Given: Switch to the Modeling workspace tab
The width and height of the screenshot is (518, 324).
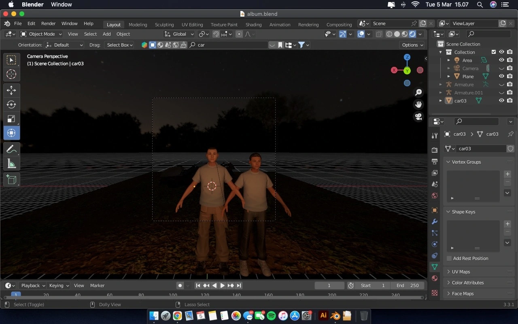Looking at the screenshot, I should click(x=138, y=25).
